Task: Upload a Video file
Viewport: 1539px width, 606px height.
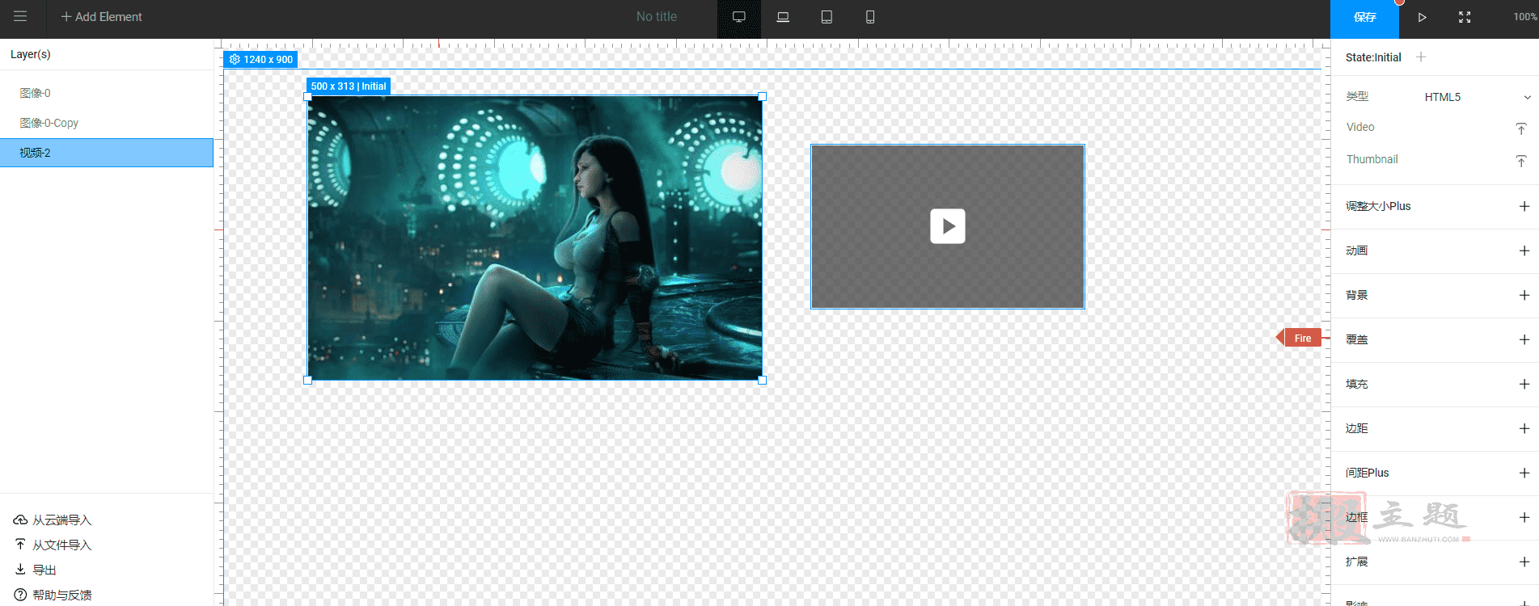Action: (1521, 128)
